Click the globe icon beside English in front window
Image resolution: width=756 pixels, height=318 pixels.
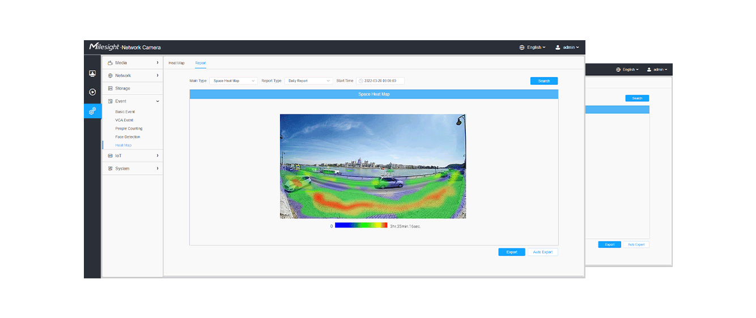(x=522, y=48)
